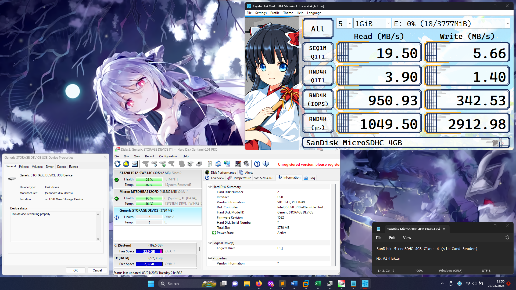Show hidden system tray icons chevron
The height and width of the screenshot is (290, 516).
tap(442, 284)
